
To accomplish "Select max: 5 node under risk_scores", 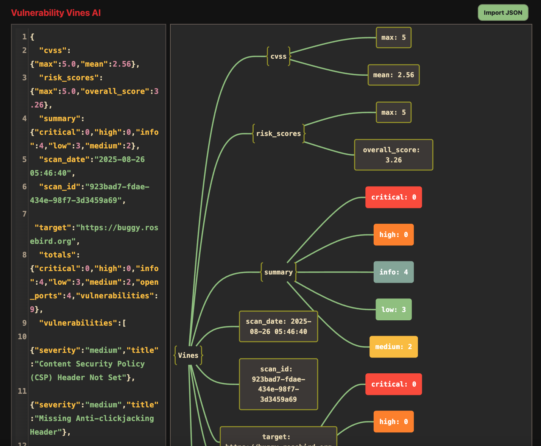I will tap(393, 112).
